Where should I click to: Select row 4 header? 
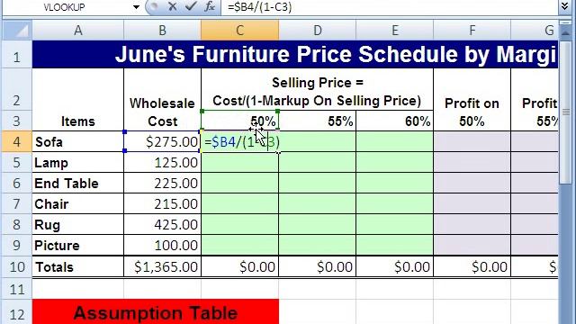(x=17, y=142)
